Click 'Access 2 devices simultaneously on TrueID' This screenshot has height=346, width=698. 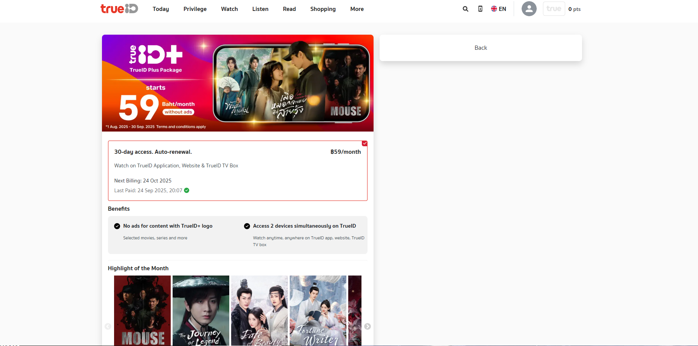click(x=304, y=226)
